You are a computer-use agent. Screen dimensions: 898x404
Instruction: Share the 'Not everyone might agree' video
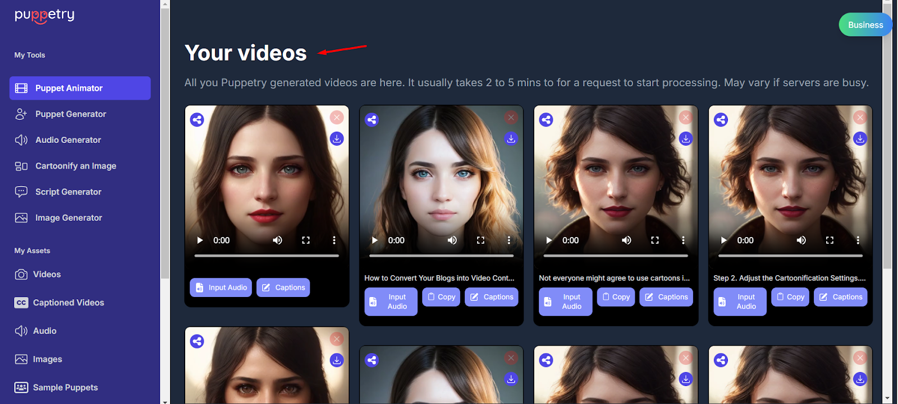546,119
